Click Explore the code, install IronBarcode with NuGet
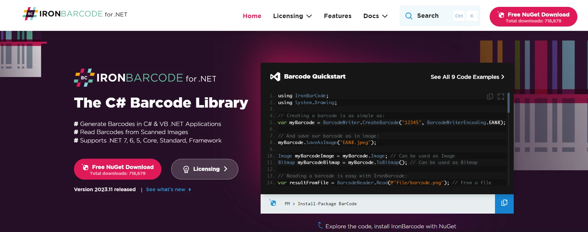 click(391, 226)
